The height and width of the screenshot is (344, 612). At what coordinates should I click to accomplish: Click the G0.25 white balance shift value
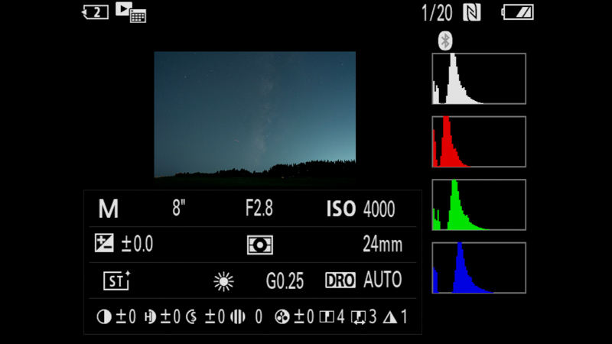point(285,281)
